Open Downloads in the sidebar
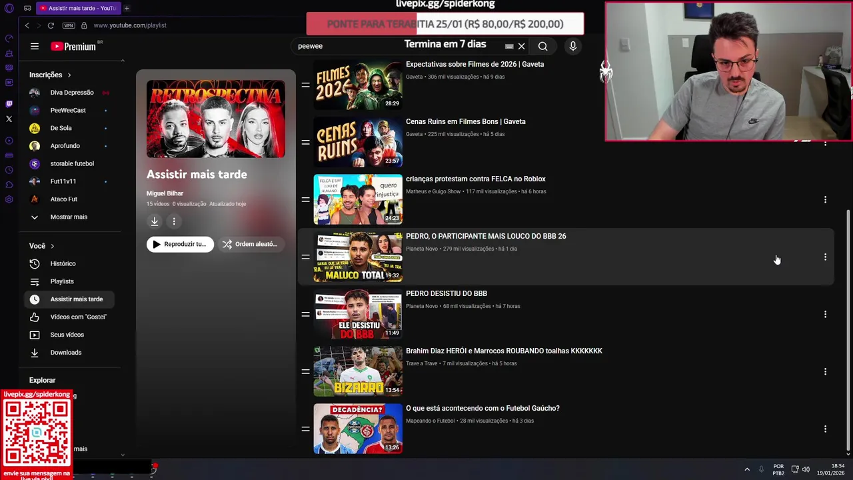 pos(71,352)
